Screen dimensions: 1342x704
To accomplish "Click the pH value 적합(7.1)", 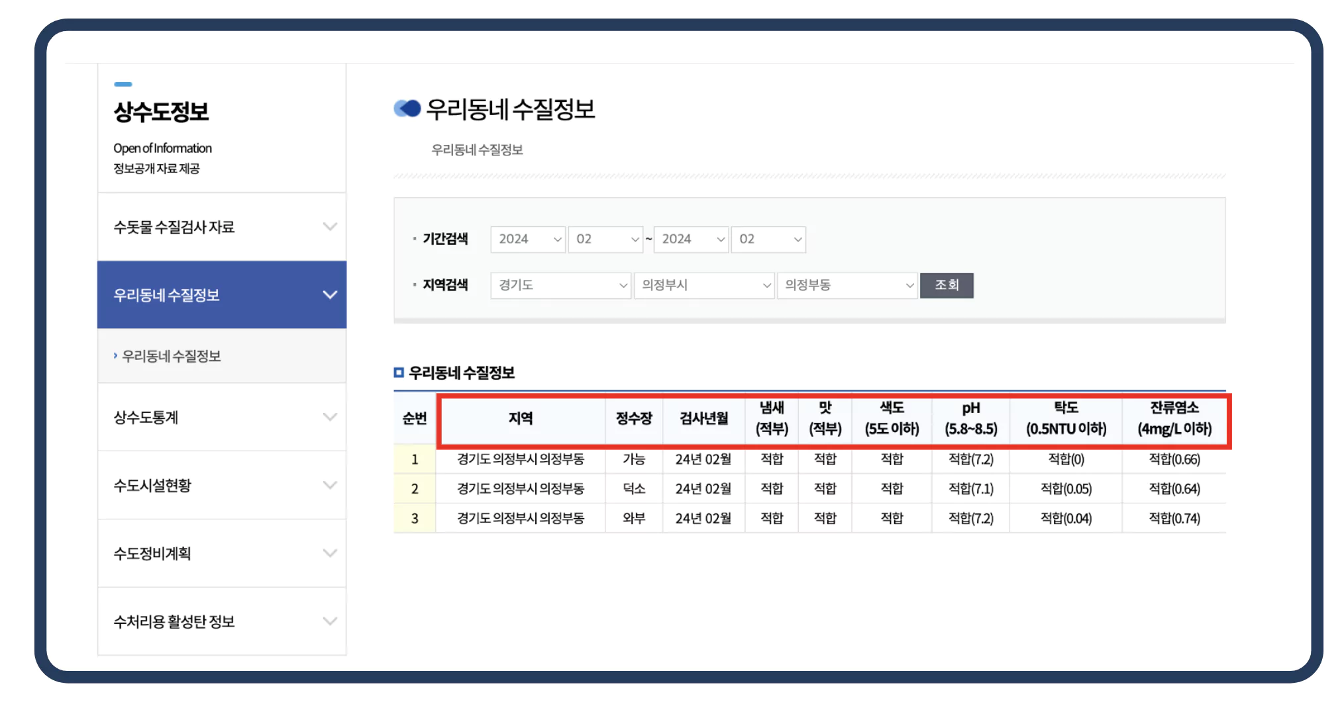I will [971, 489].
